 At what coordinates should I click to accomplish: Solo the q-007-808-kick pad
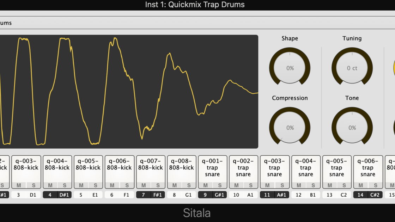click(158, 185)
